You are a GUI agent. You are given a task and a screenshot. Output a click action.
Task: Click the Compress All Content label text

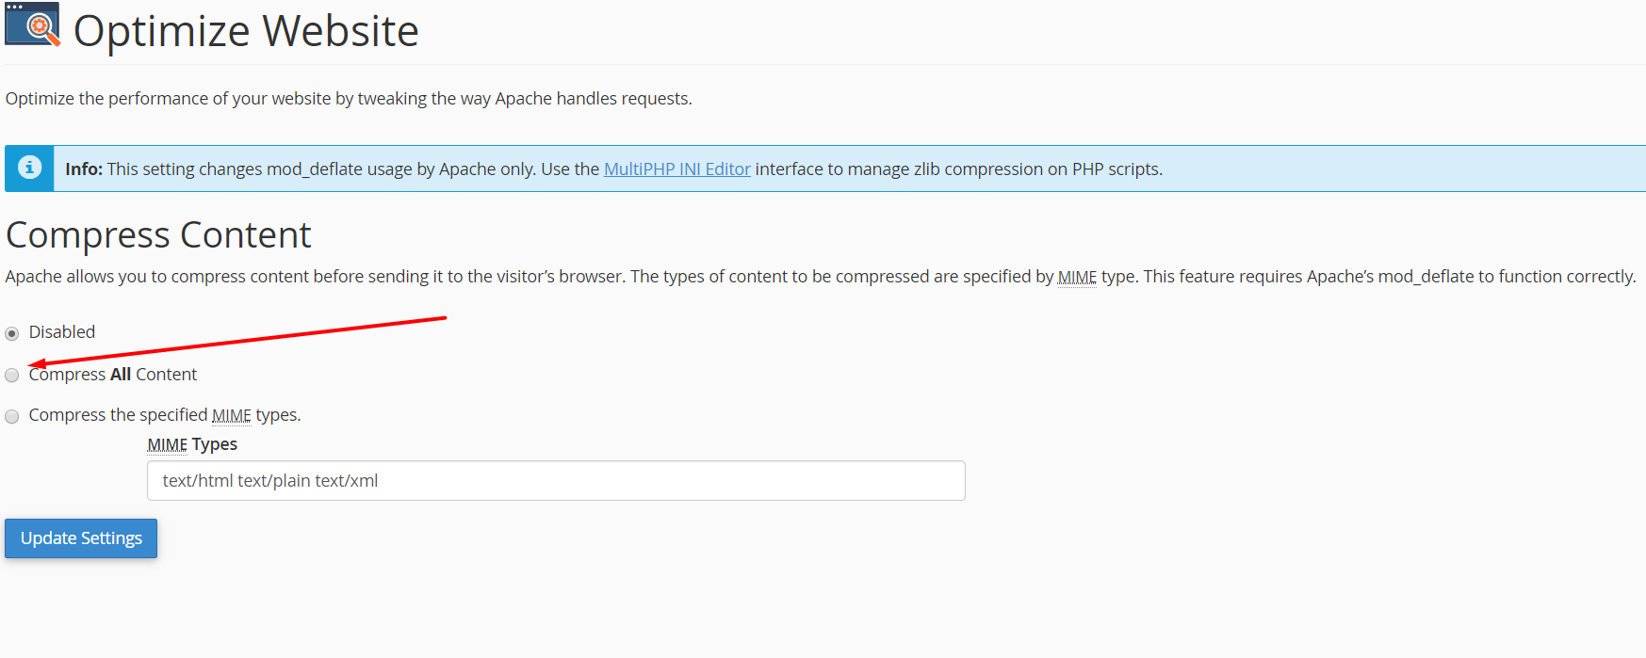[113, 374]
